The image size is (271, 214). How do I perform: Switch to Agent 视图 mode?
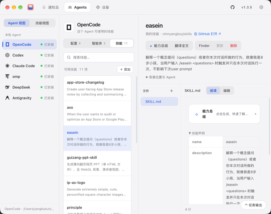pos(17,23)
